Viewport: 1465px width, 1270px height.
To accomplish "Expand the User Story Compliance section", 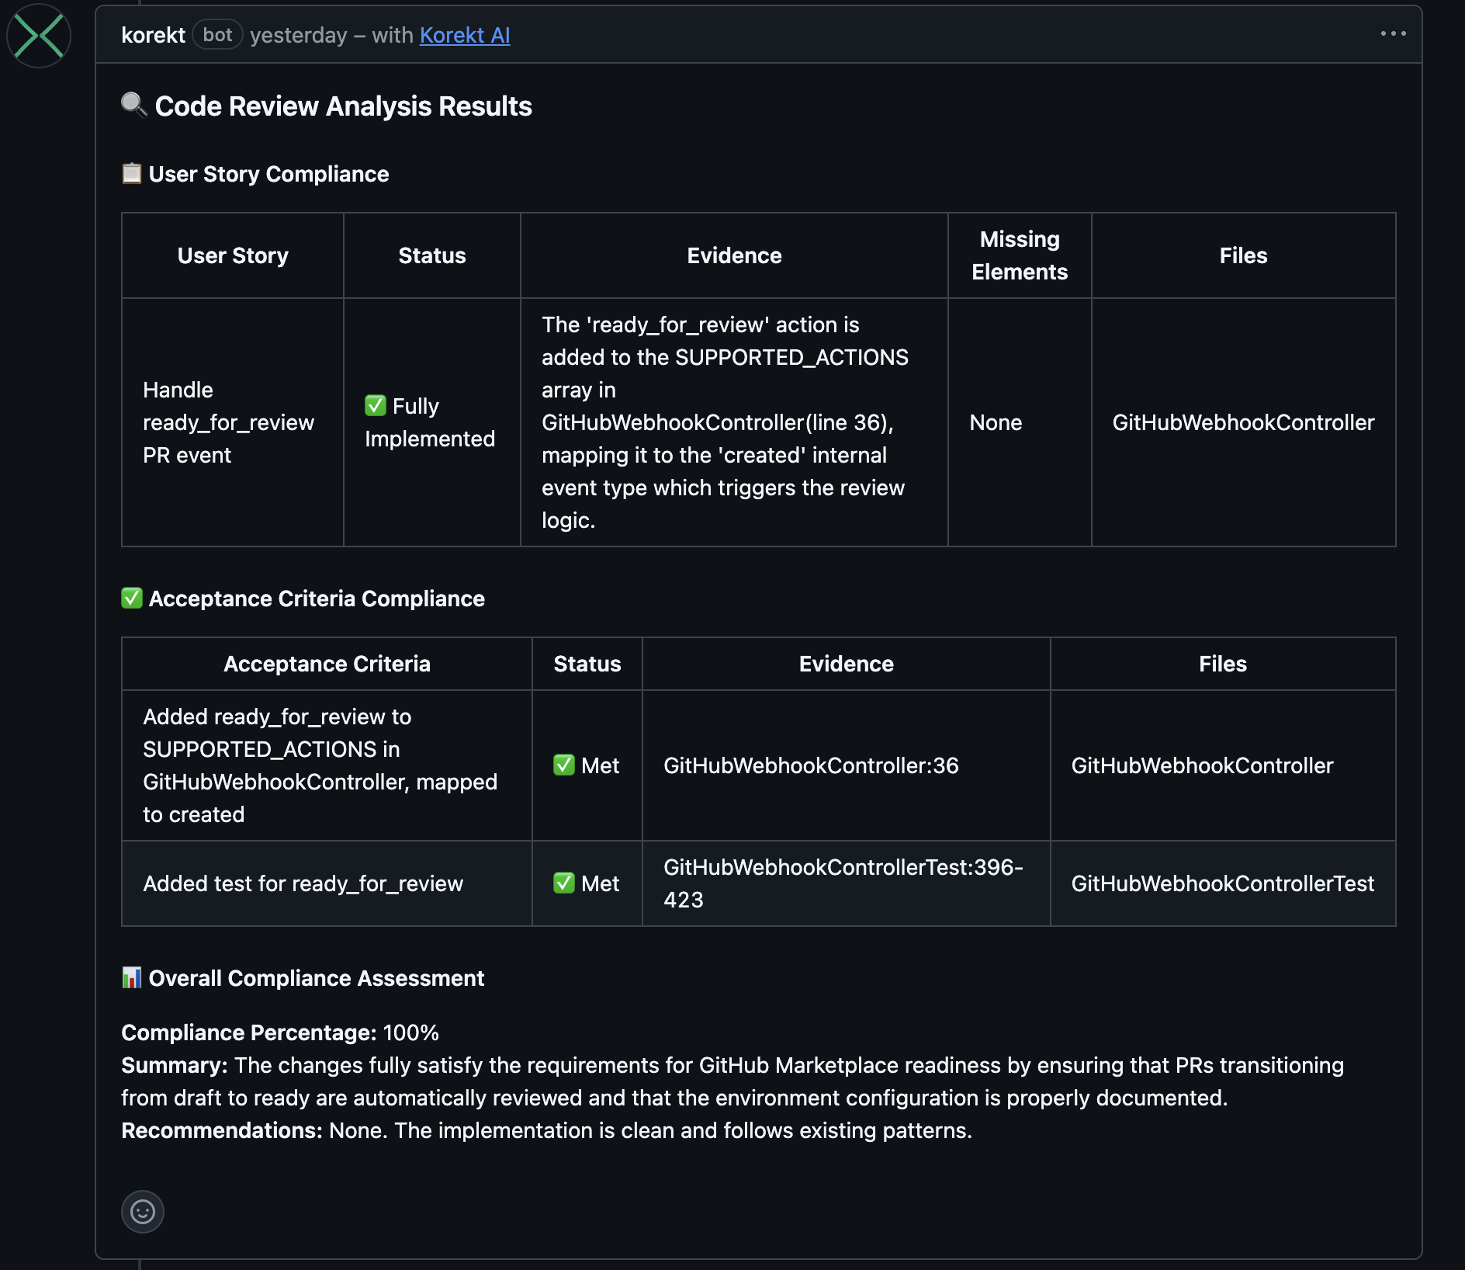I will click(268, 173).
